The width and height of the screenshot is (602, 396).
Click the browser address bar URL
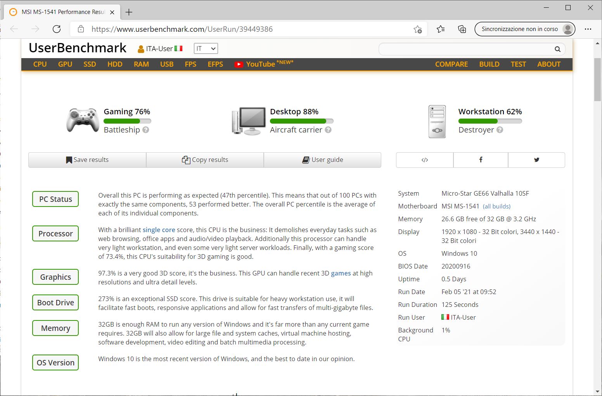[182, 29]
